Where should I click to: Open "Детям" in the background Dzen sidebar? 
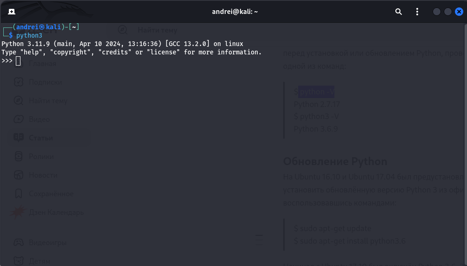point(40,261)
